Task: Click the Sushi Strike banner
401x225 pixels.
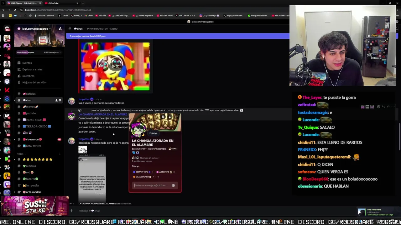Action: [x=34, y=206]
